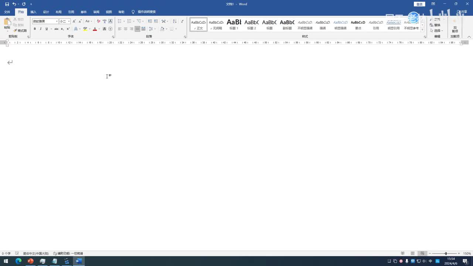Open the font name dropdown (微软雅黑)
This screenshot has width=473, height=266.
pos(57,21)
